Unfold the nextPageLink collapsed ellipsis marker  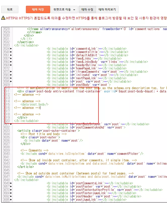click(100, 78)
